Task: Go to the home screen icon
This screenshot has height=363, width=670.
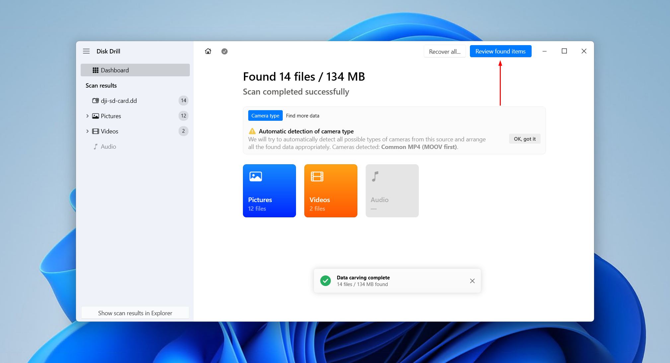Action: [208, 51]
